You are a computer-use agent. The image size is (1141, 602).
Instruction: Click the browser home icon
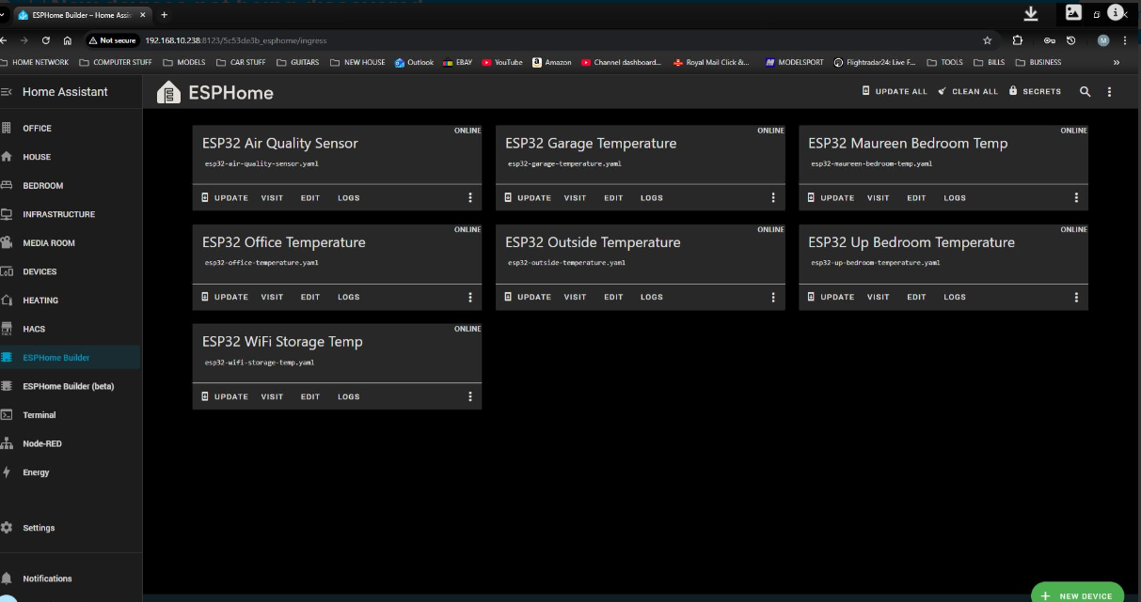68,40
